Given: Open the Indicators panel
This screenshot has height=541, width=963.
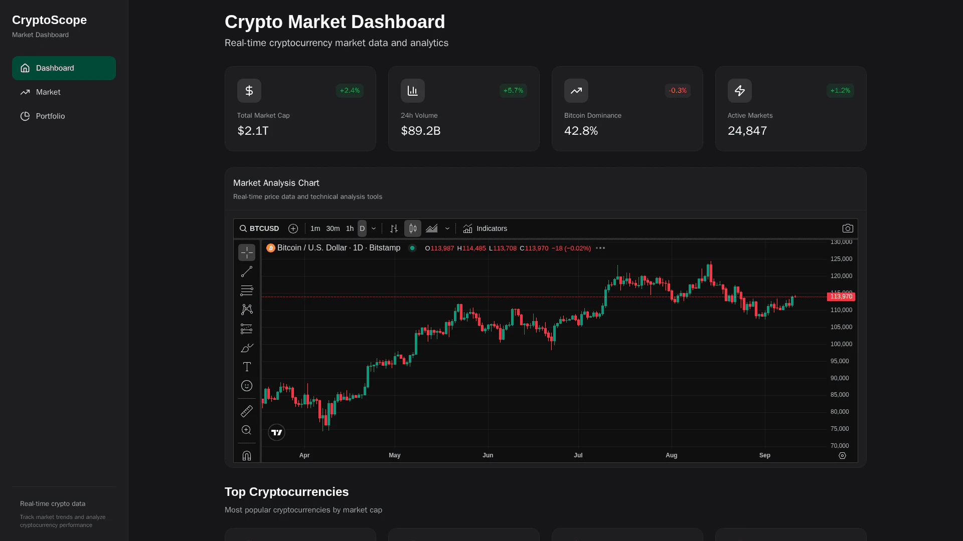Looking at the screenshot, I should click(x=486, y=228).
